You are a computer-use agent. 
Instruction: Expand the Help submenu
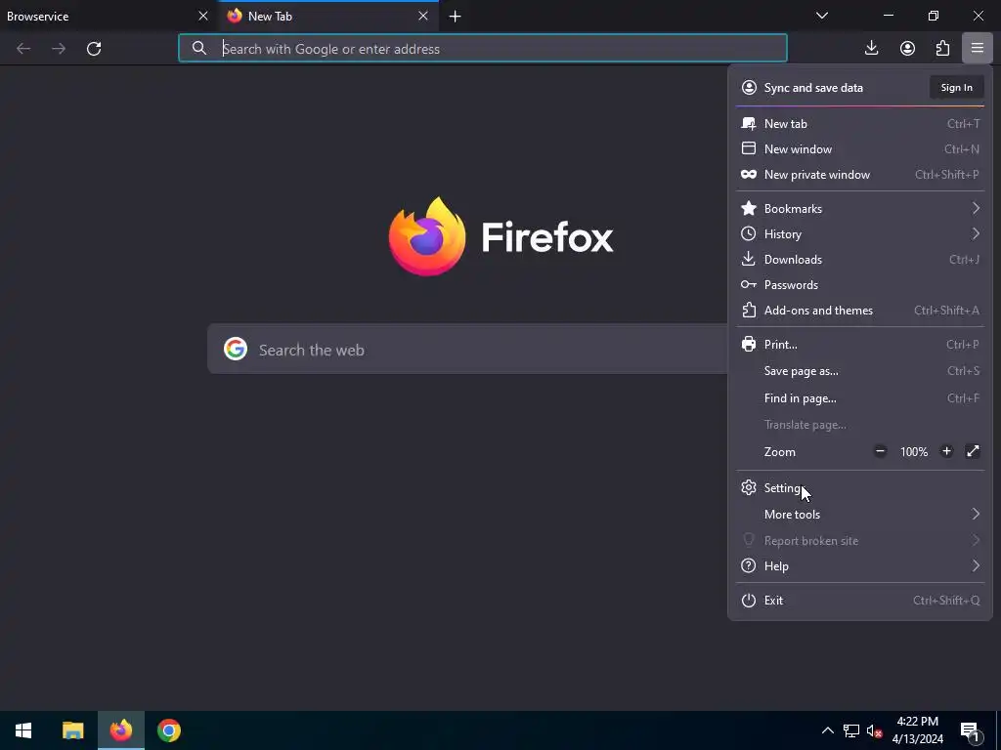860,565
